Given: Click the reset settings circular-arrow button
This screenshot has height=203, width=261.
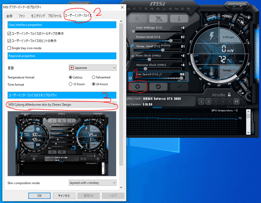Looking at the screenshot, I should pos(158,87).
